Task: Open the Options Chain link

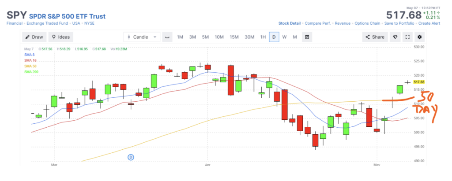Action: [367, 23]
